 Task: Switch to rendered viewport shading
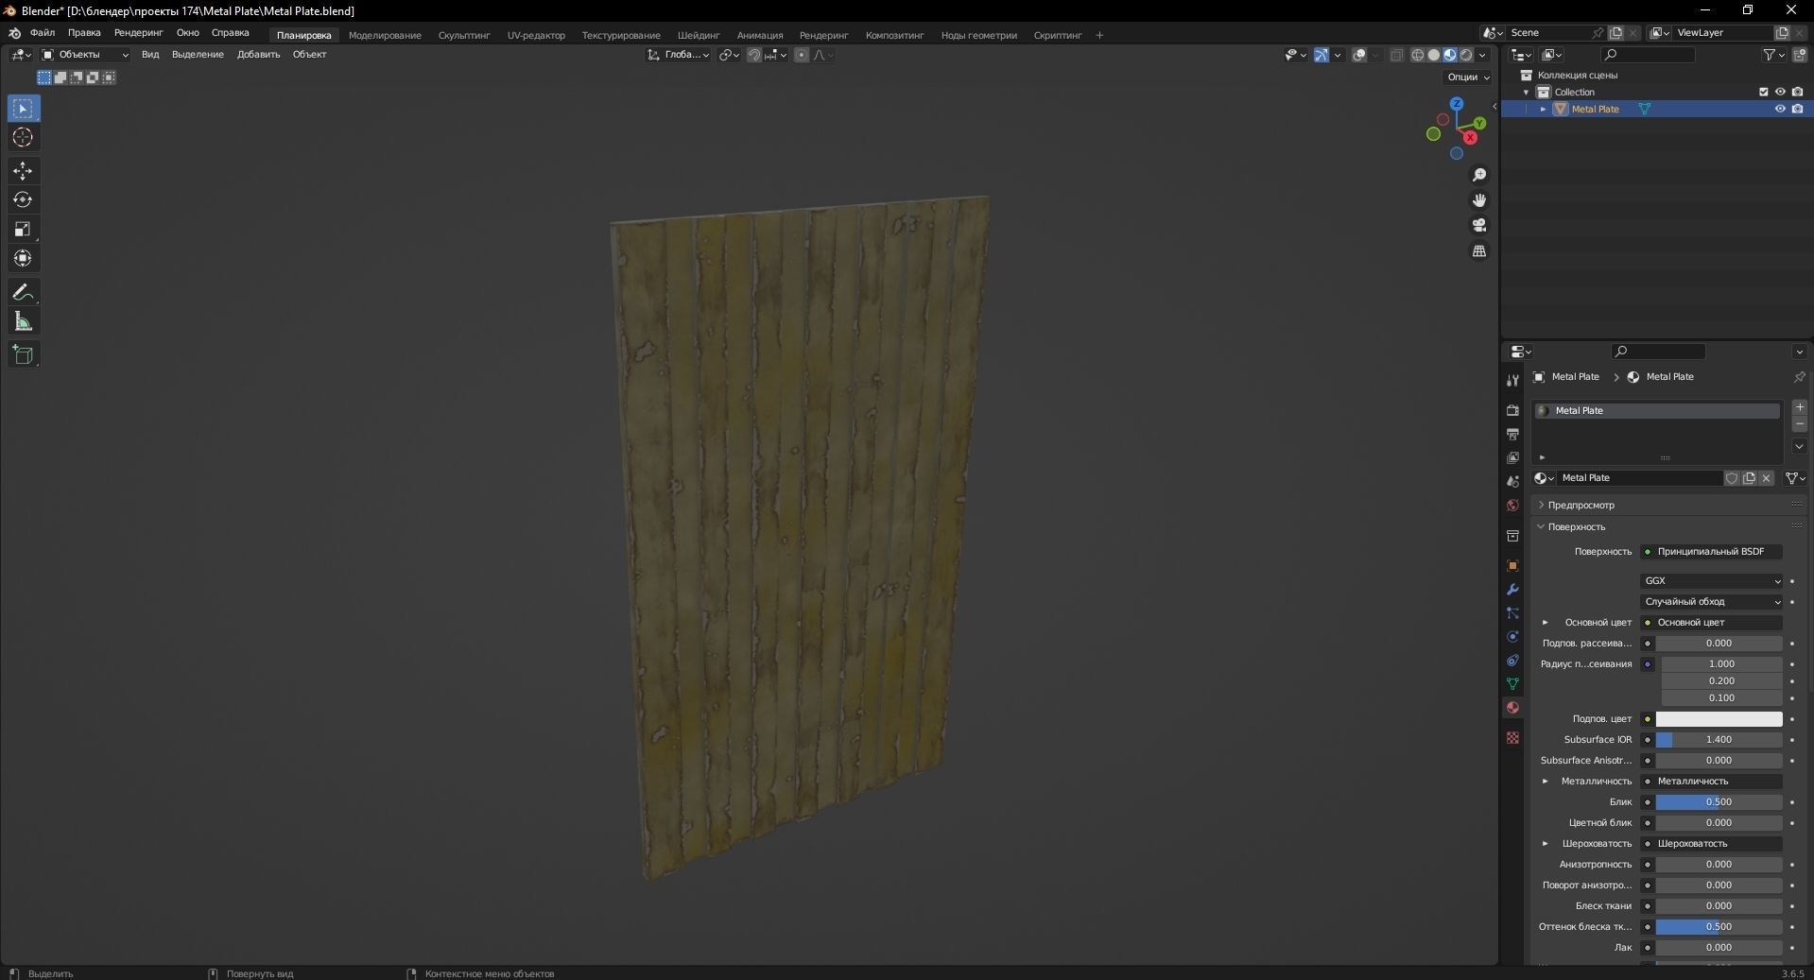click(x=1466, y=55)
